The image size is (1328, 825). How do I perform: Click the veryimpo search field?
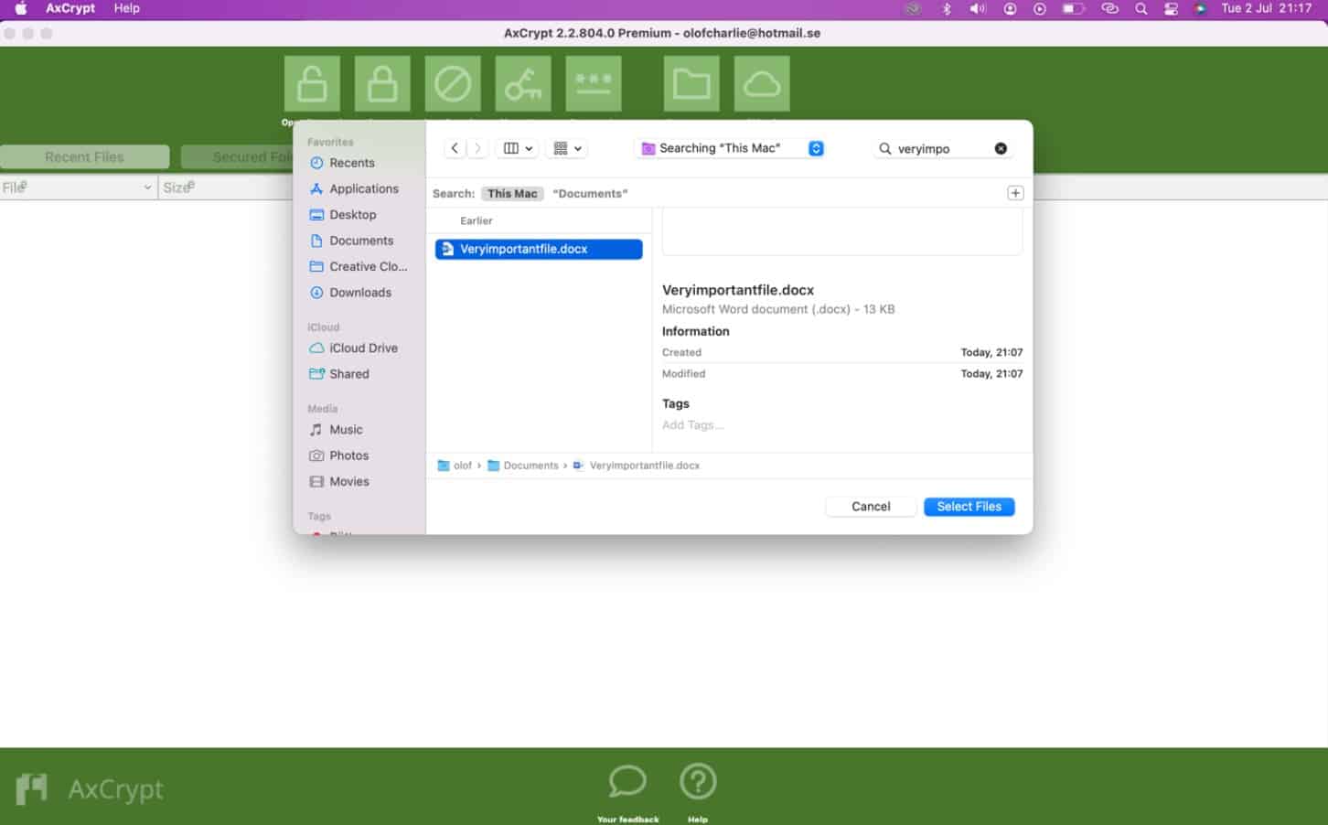pos(942,148)
